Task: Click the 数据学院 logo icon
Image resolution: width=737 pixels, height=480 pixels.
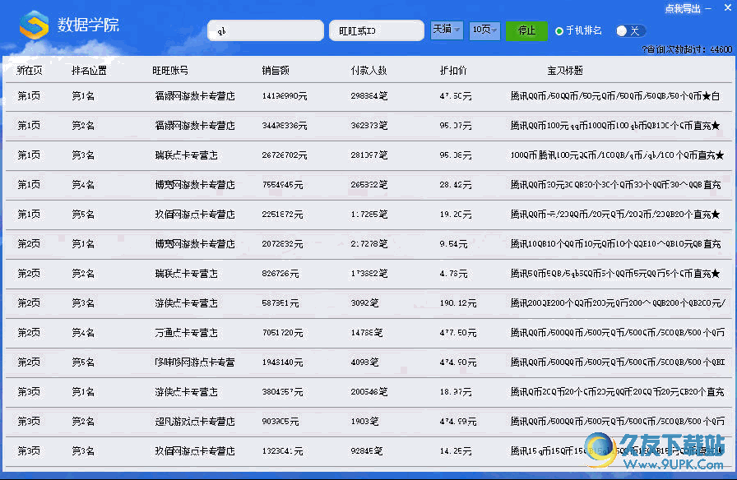Action: click(x=34, y=25)
